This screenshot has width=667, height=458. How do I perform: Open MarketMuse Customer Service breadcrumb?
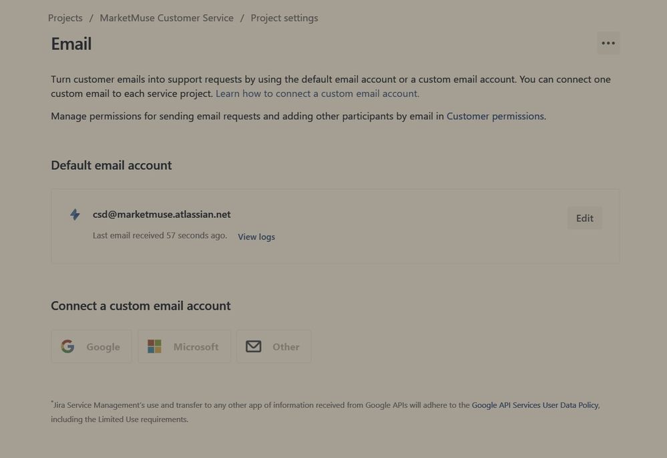pyautogui.click(x=167, y=18)
